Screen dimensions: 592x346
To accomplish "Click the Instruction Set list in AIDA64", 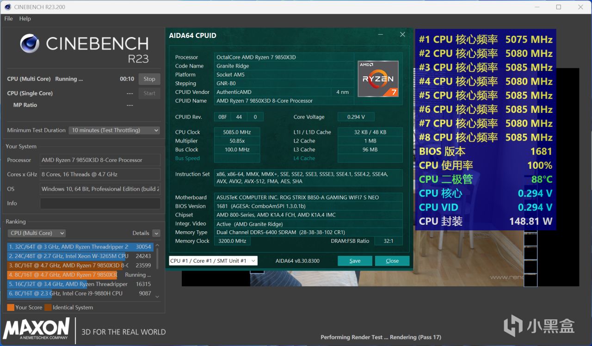I will click(308, 178).
